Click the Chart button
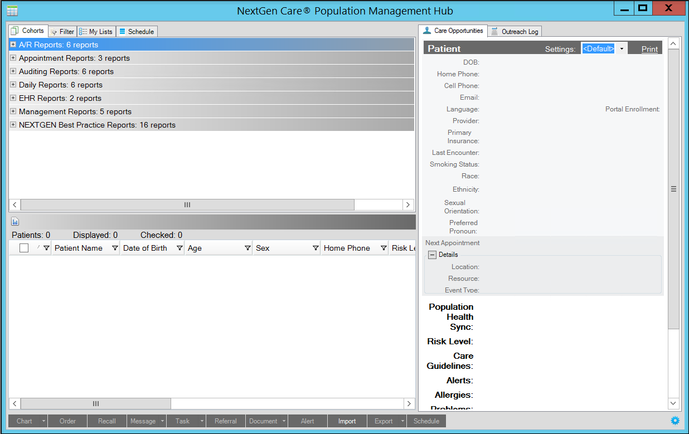Viewport: 689px width, 434px height. tap(25, 421)
